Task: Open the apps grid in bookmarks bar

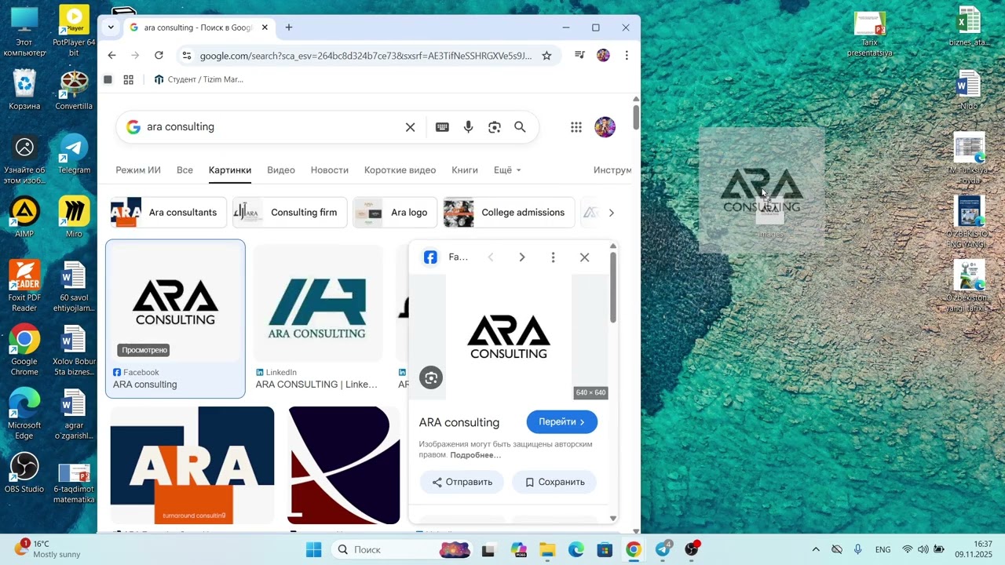Action: [129, 79]
